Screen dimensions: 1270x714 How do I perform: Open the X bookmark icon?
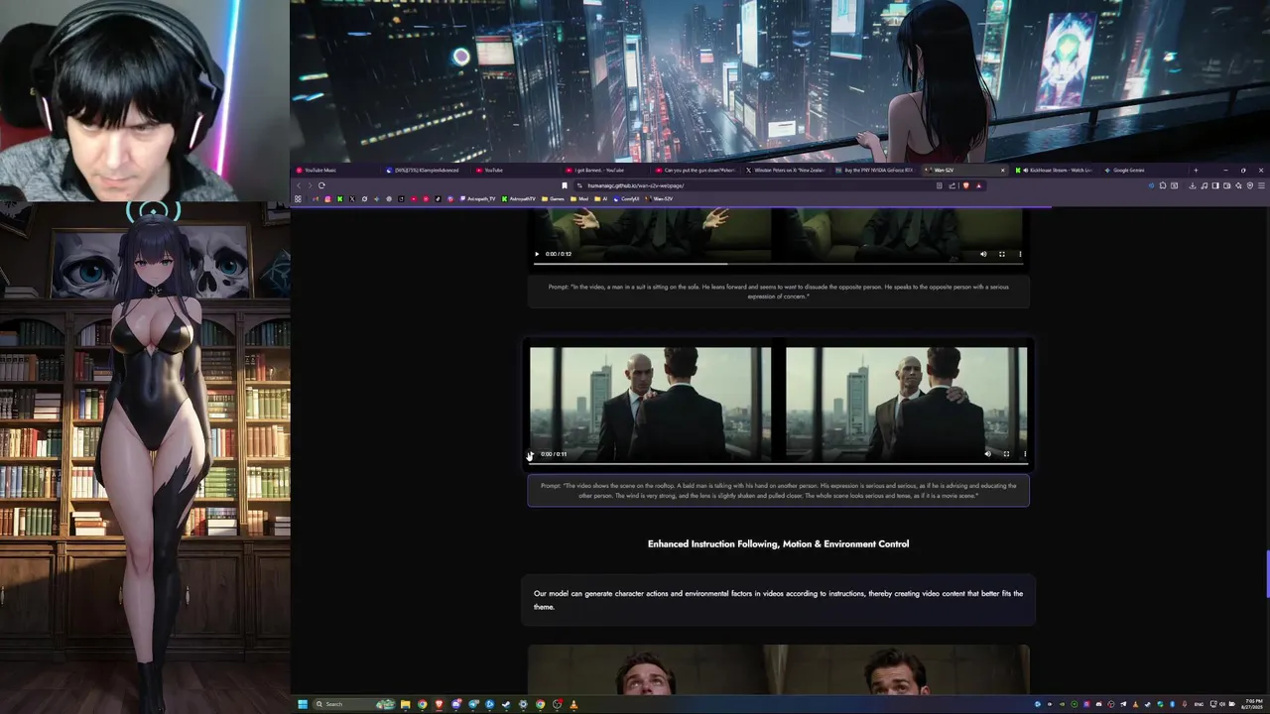tap(352, 198)
